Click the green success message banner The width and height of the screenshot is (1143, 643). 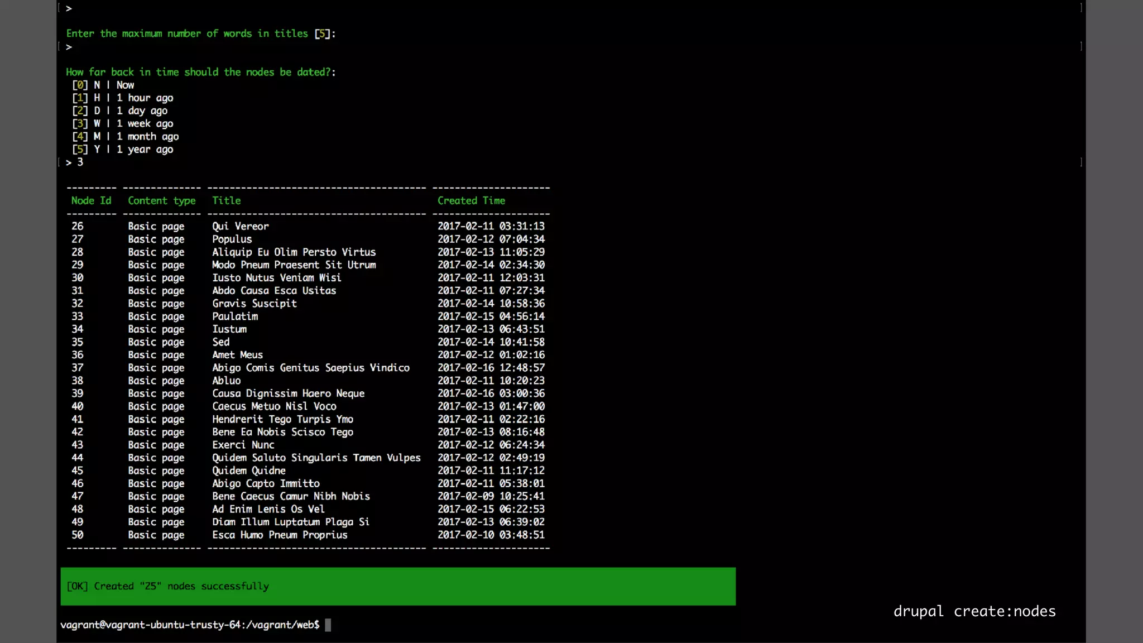(397, 586)
